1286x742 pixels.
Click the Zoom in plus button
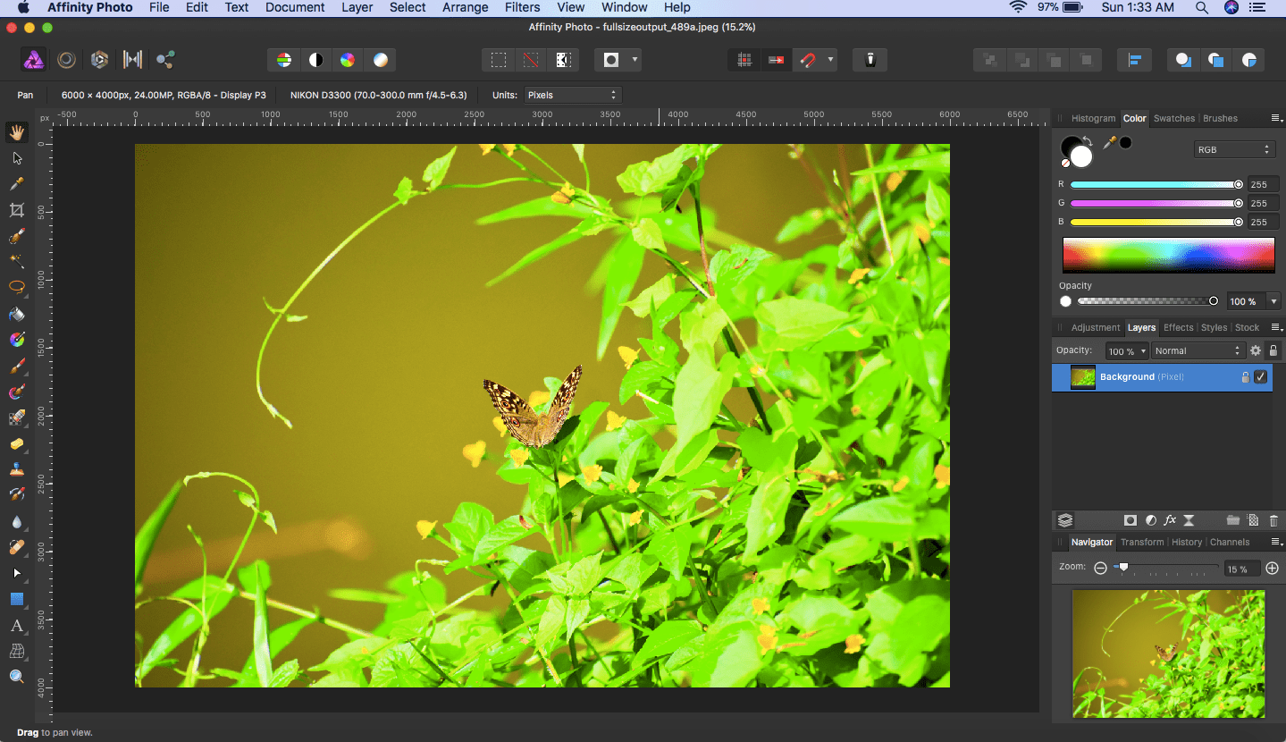click(x=1273, y=569)
